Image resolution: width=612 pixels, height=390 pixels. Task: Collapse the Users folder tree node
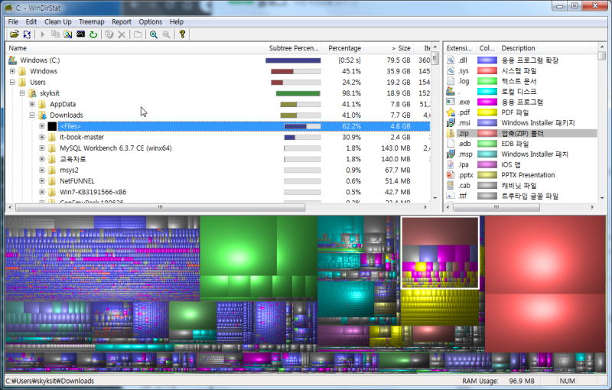[12, 82]
